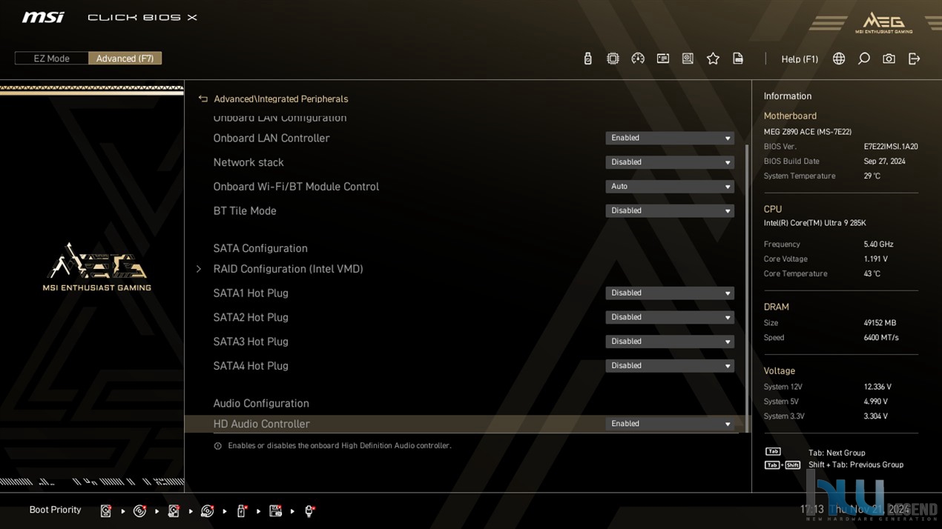Click System Temperature 29 °C value
The width and height of the screenshot is (942, 529).
pyautogui.click(x=872, y=176)
